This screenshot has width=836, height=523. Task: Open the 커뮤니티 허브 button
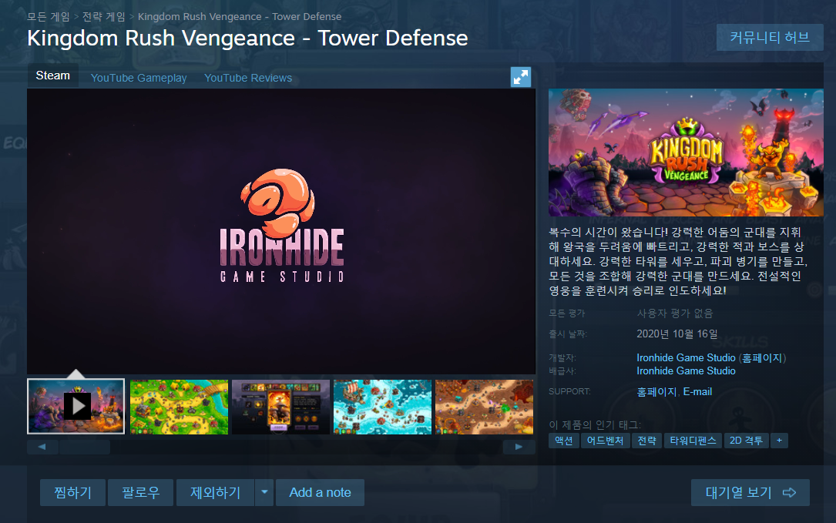point(770,37)
